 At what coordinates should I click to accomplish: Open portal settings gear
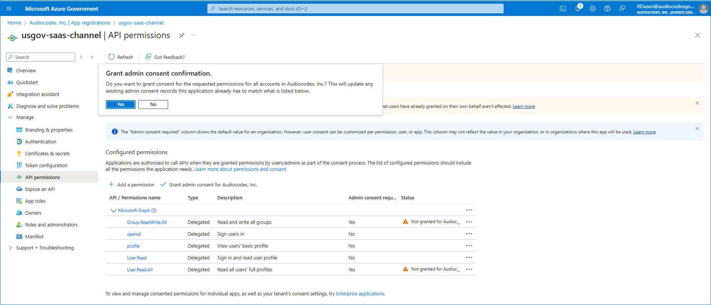(592, 9)
